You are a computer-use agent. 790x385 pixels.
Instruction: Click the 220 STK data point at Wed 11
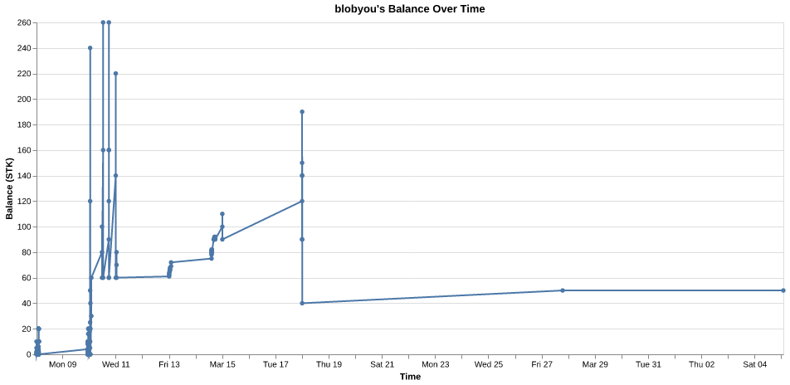[115, 74]
